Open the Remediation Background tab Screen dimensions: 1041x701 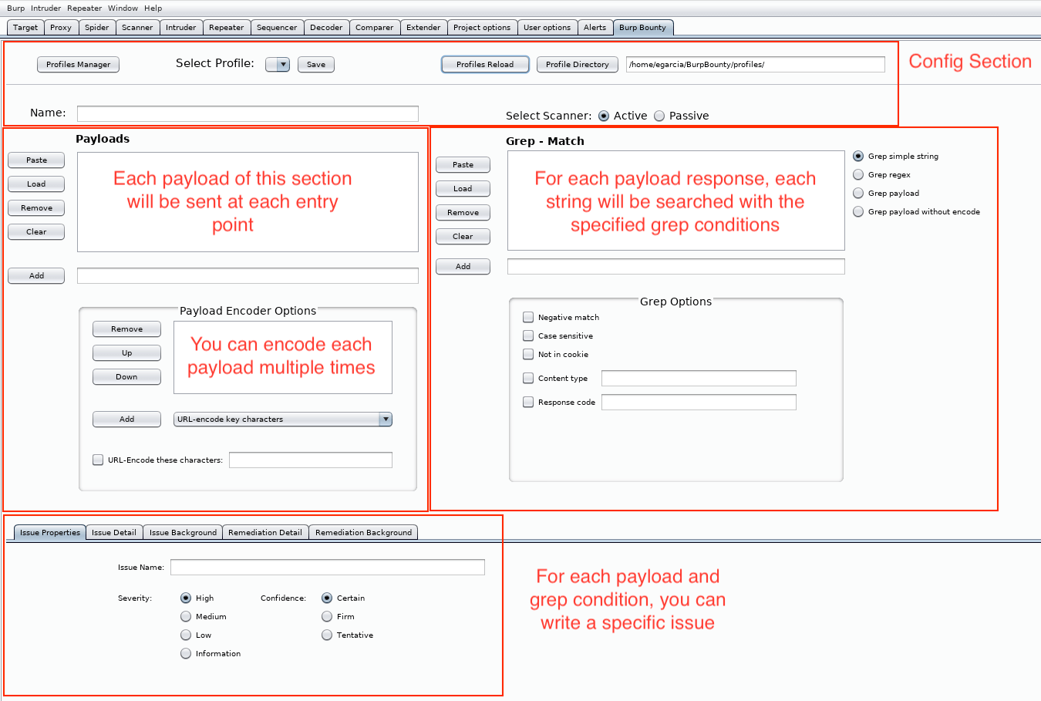(363, 532)
